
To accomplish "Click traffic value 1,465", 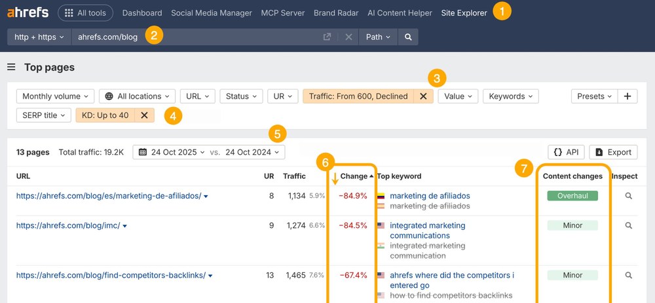I will pos(296,275).
